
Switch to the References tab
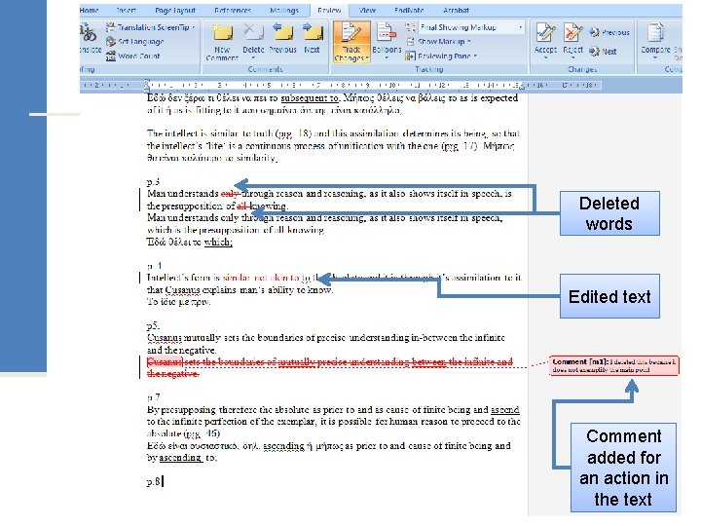233,10
